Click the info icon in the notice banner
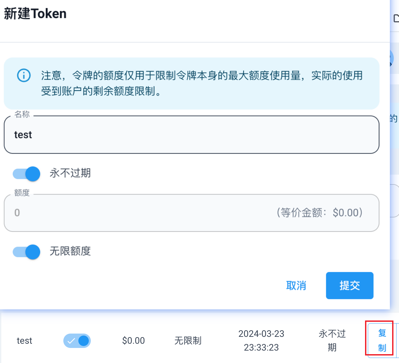Screen dimensions: 399x363 coord(24,76)
